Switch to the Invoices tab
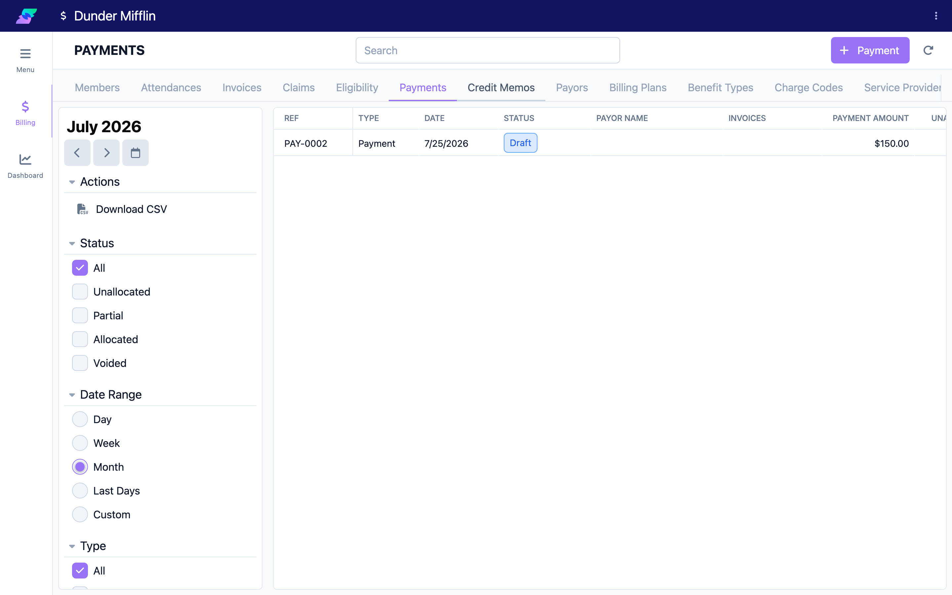This screenshot has height=595, width=952. 242,87
